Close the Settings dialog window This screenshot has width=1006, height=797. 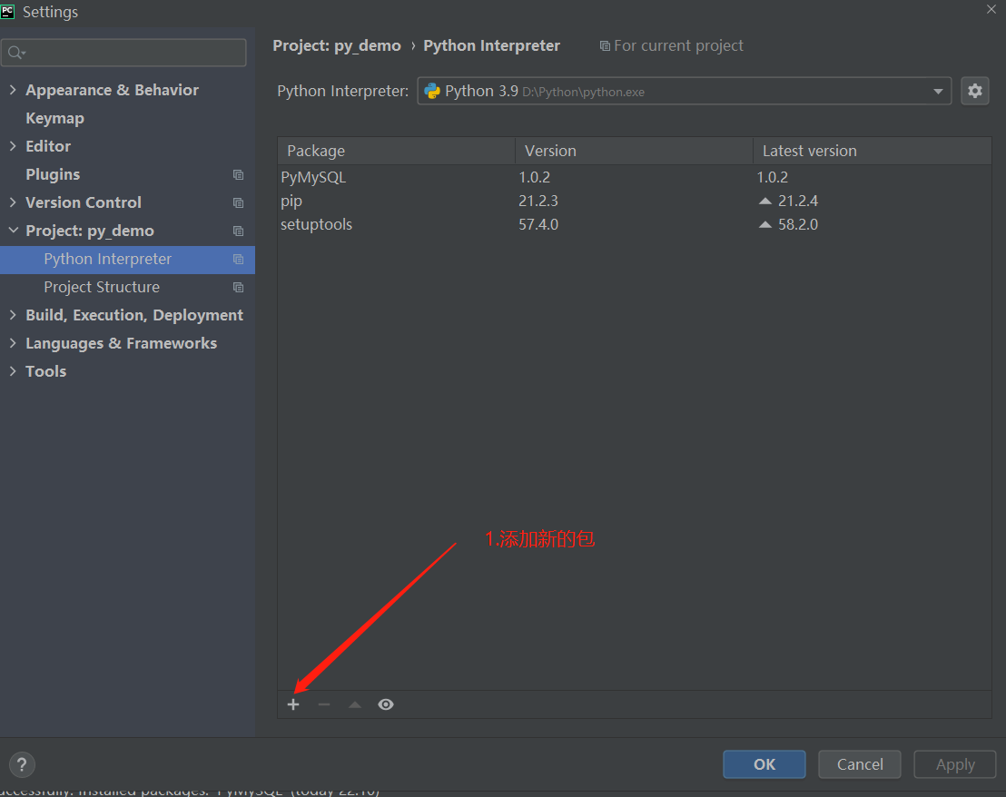991,9
